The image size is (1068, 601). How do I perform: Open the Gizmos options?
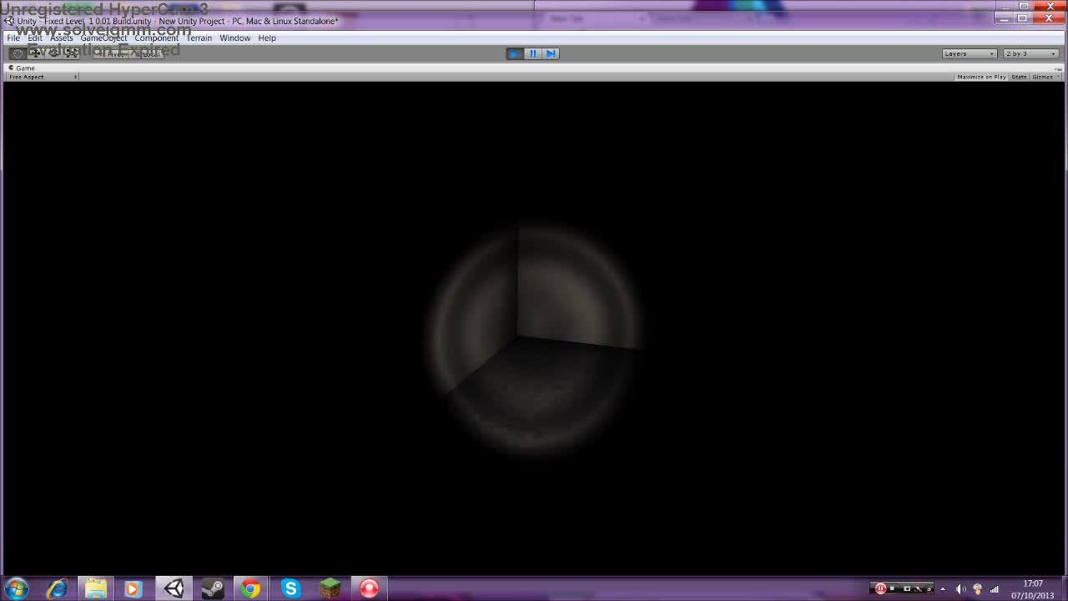1043,77
